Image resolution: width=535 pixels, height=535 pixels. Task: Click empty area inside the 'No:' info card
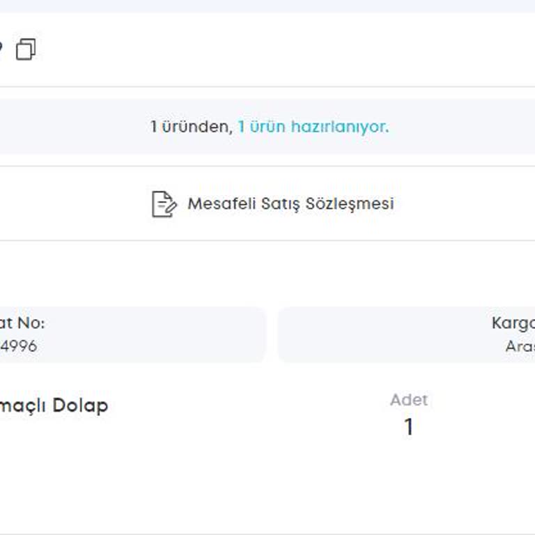tap(153, 334)
